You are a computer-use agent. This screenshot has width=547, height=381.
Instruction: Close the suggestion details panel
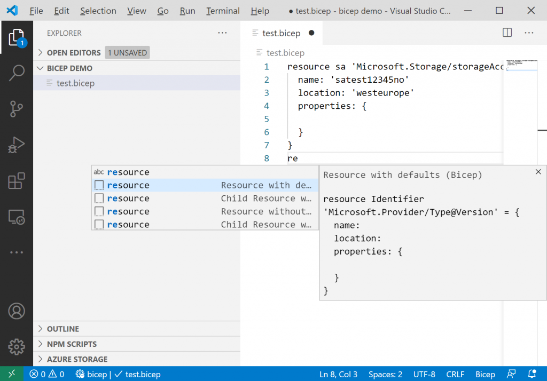pyautogui.click(x=538, y=172)
